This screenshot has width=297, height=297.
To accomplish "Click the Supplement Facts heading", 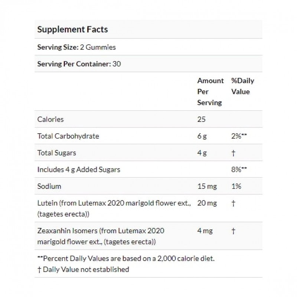I will pyautogui.click(x=73, y=29).
